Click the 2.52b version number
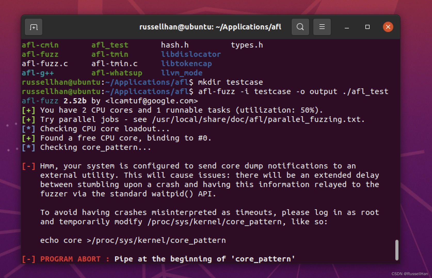Viewport: 432px width, 278px height. point(75,101)
